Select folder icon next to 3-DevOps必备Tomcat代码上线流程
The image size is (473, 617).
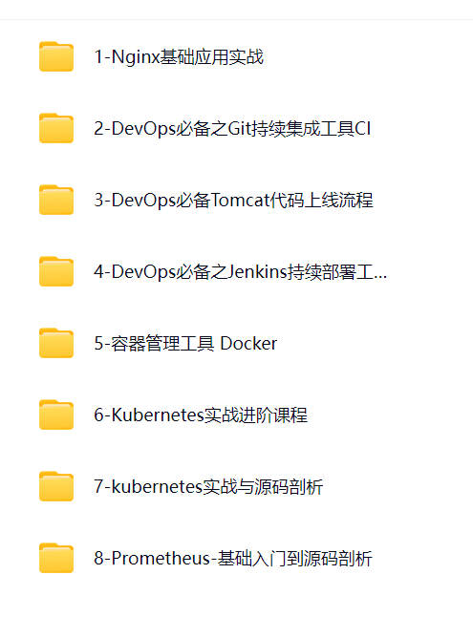[x=56, y=200]
